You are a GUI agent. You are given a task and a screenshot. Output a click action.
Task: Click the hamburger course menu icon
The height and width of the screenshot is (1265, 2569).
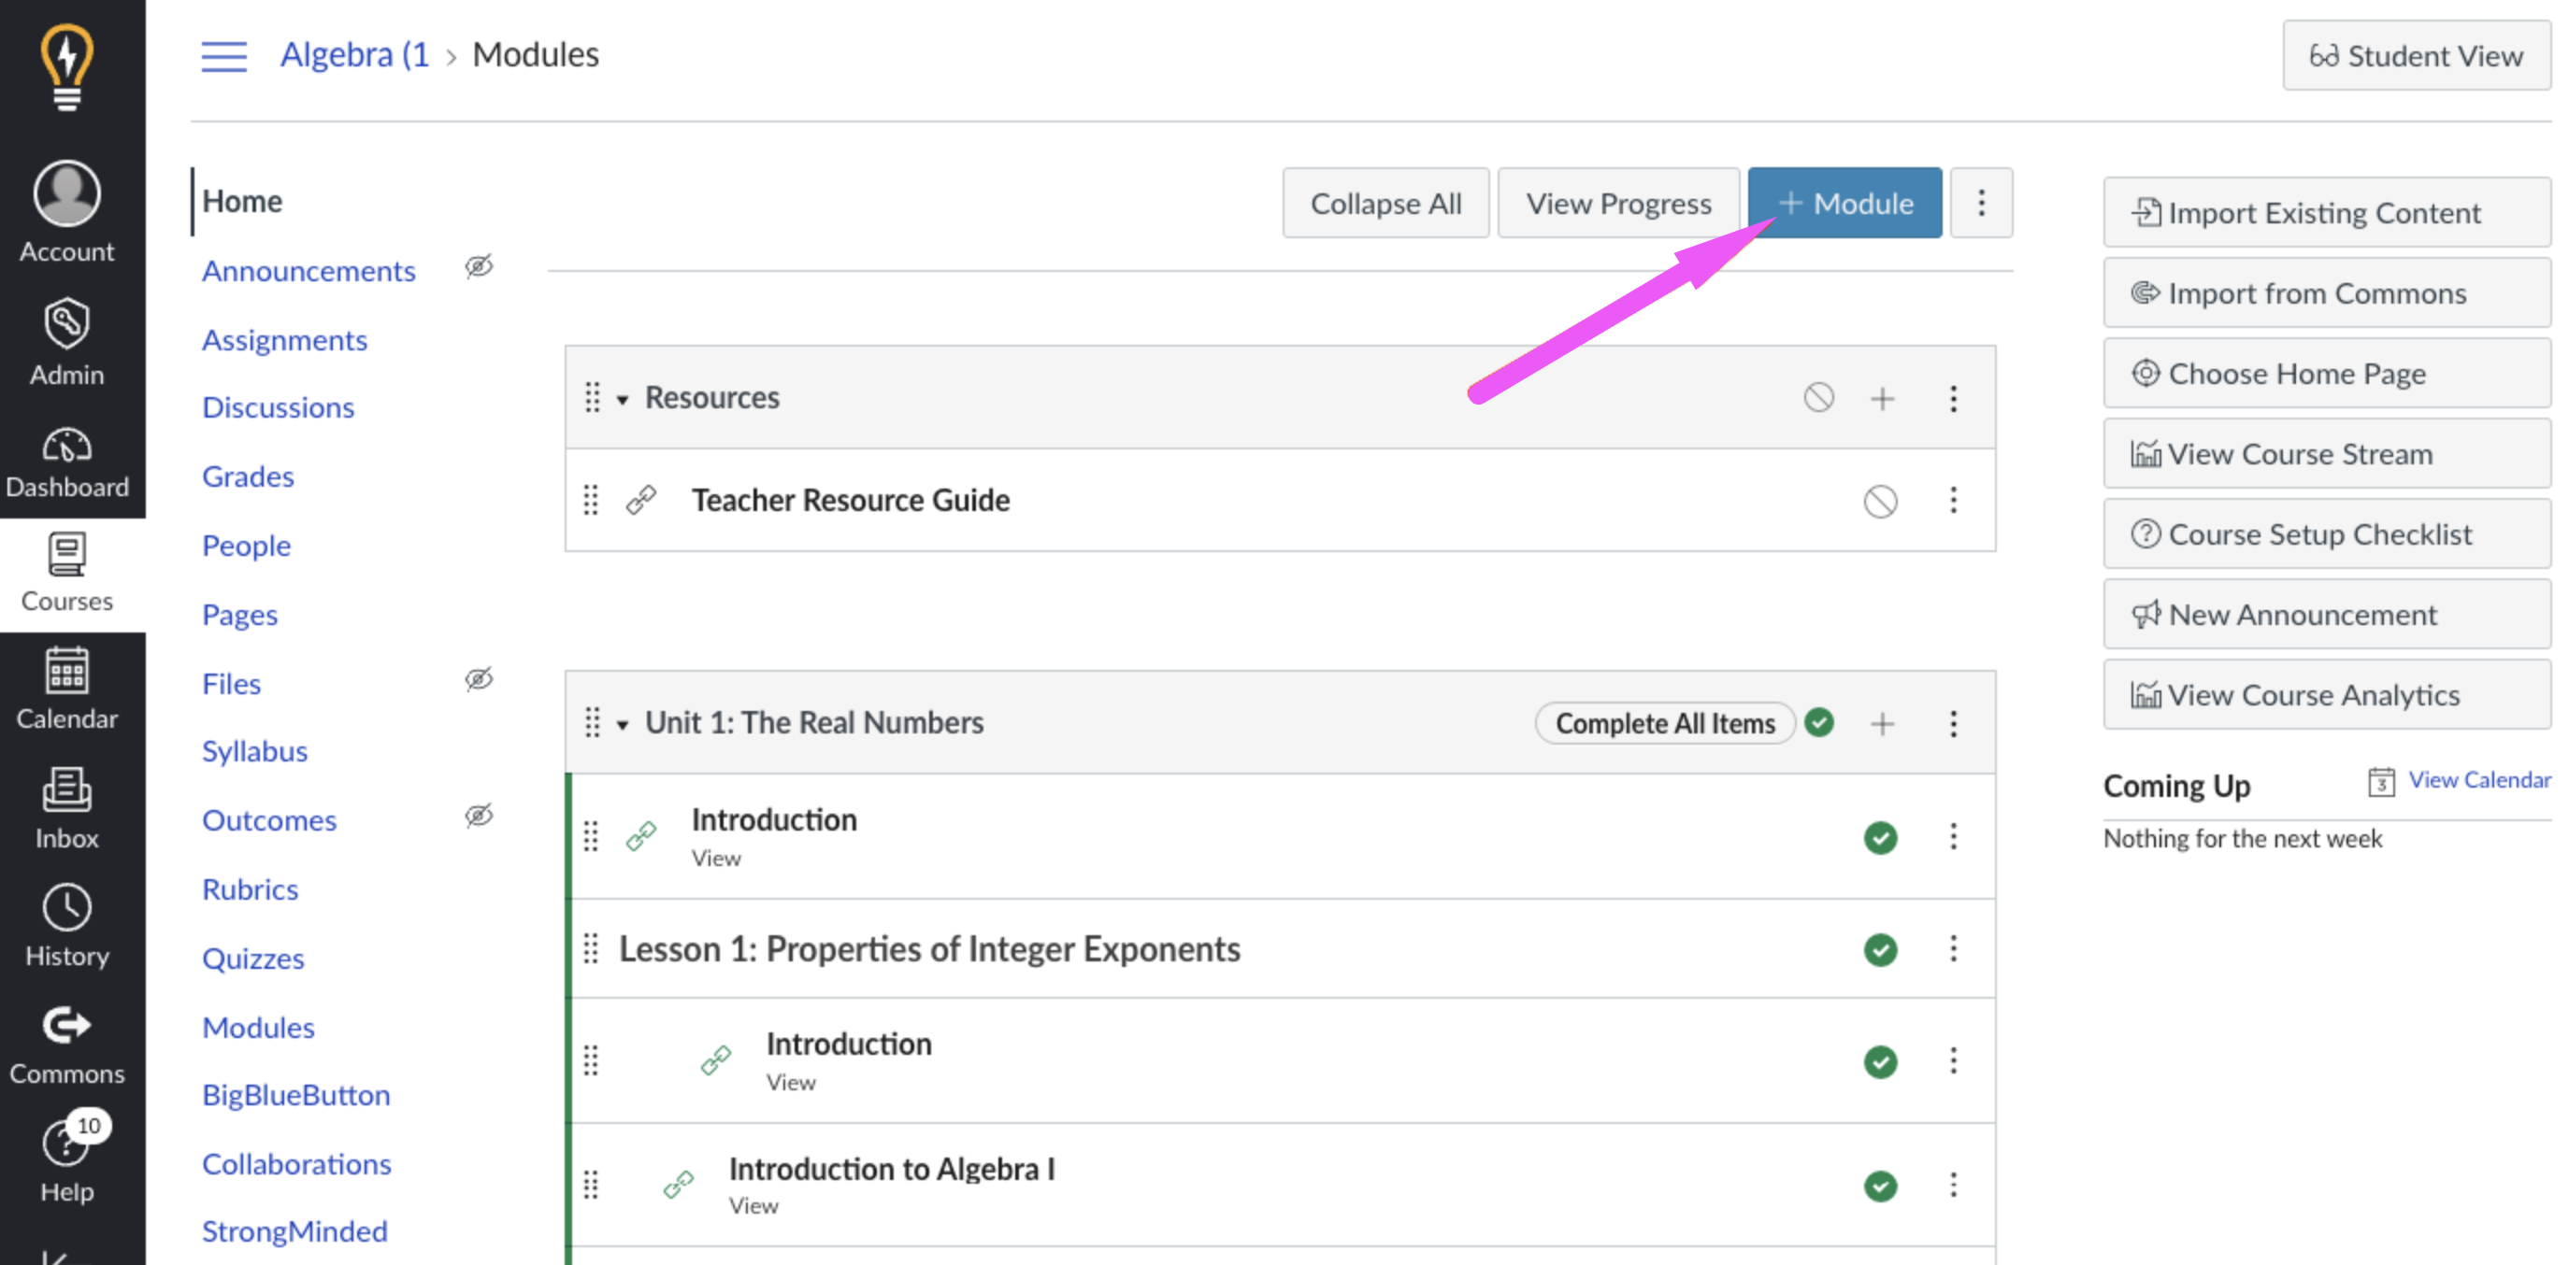click(x=223, y=56)
